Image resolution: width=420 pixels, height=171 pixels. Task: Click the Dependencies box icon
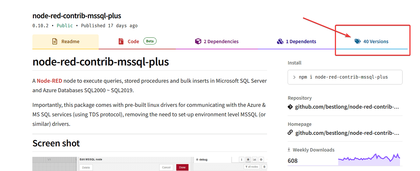tap(198, 41)
